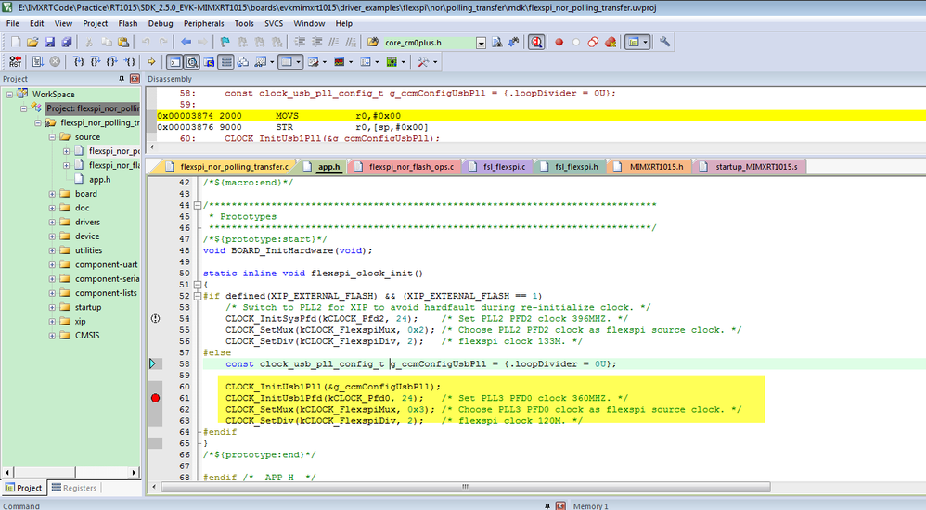
Task: Click the Save All icon
Action: tap(67, 43)
